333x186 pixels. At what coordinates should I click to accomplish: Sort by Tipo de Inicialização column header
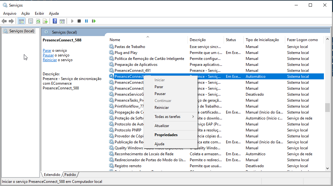[x=264, y=40]
